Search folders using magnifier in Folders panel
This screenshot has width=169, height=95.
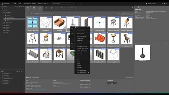(x=17, y=7)
